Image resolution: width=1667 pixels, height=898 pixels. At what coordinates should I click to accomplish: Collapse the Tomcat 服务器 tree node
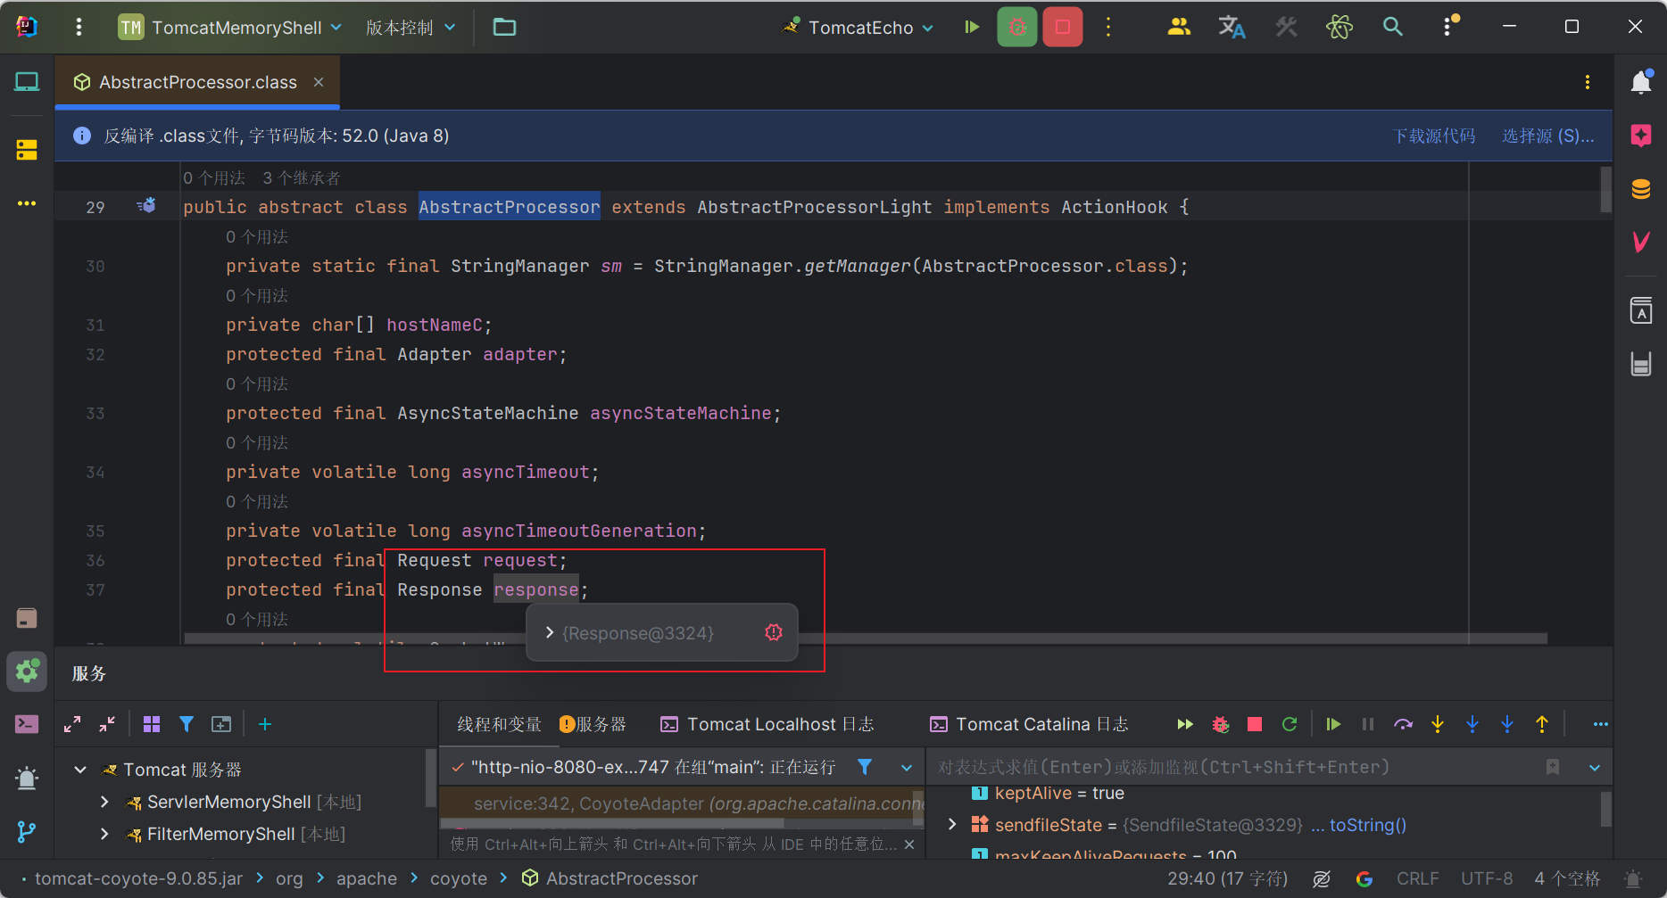click(80, 770)
